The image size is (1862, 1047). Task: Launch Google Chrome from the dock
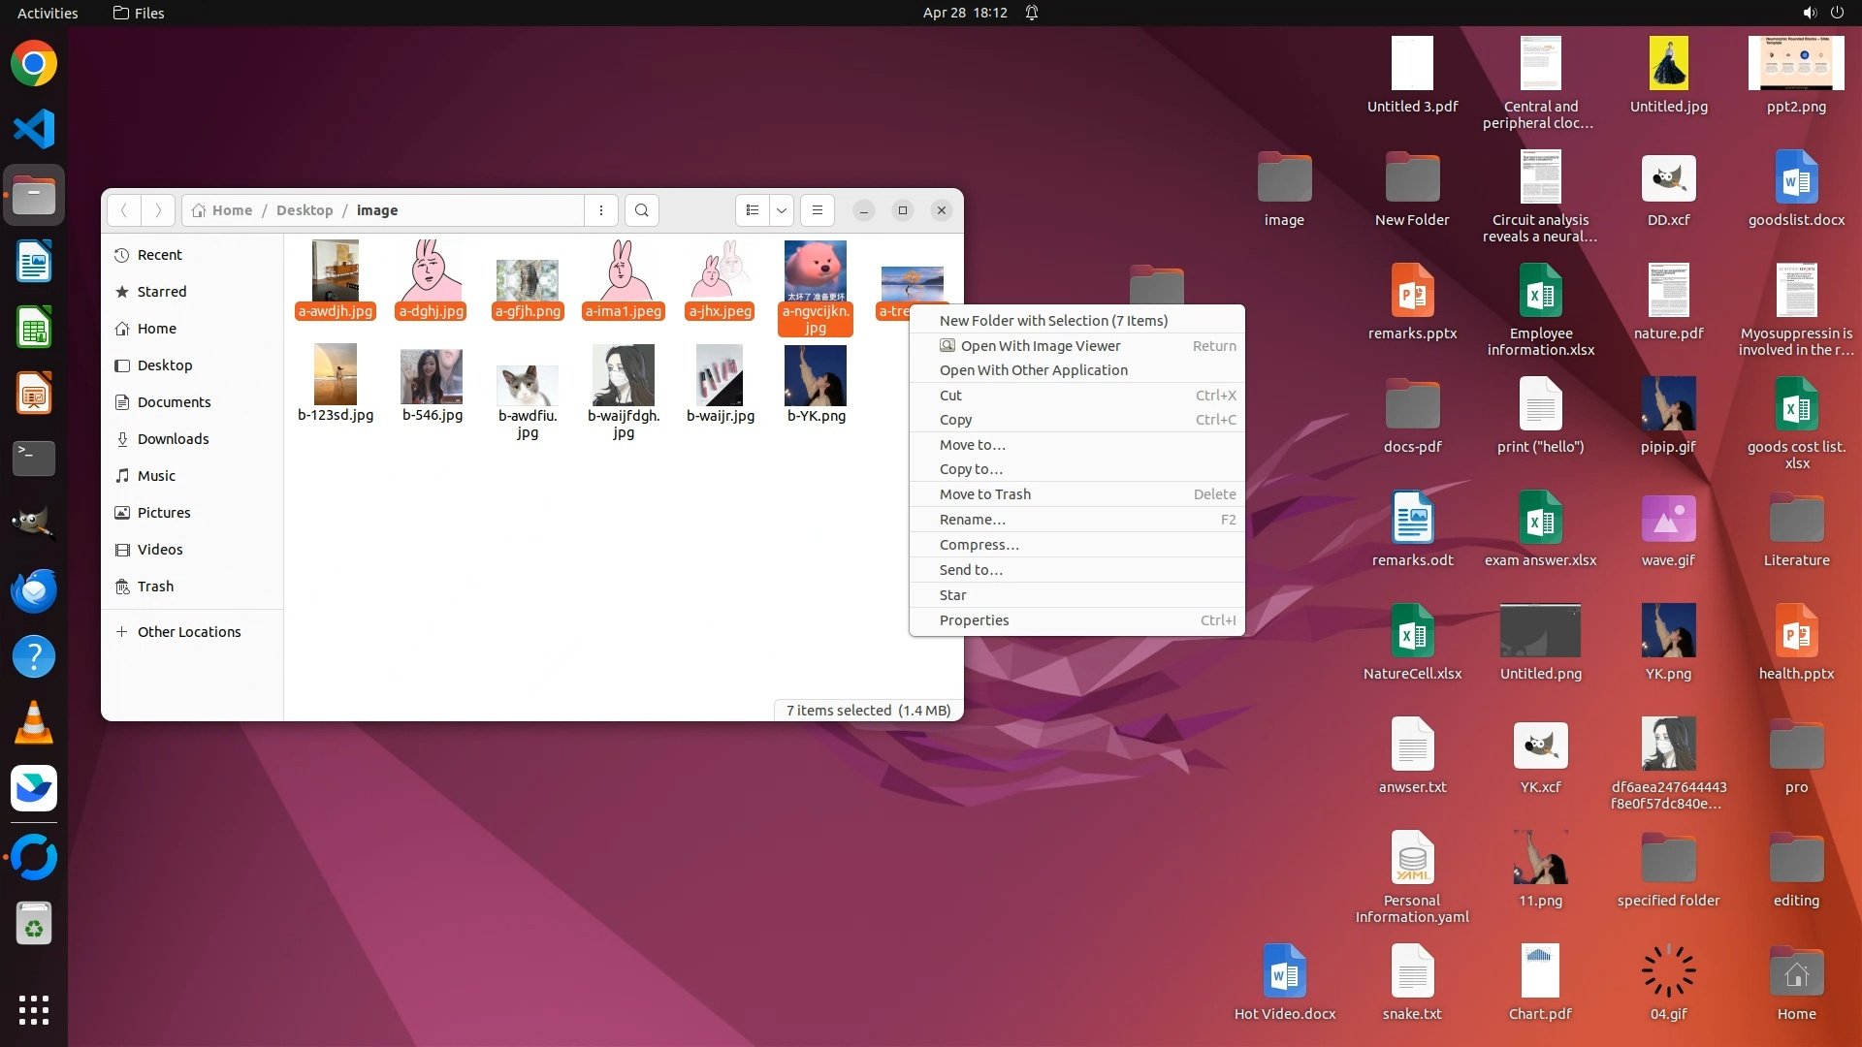click(34, 64)
